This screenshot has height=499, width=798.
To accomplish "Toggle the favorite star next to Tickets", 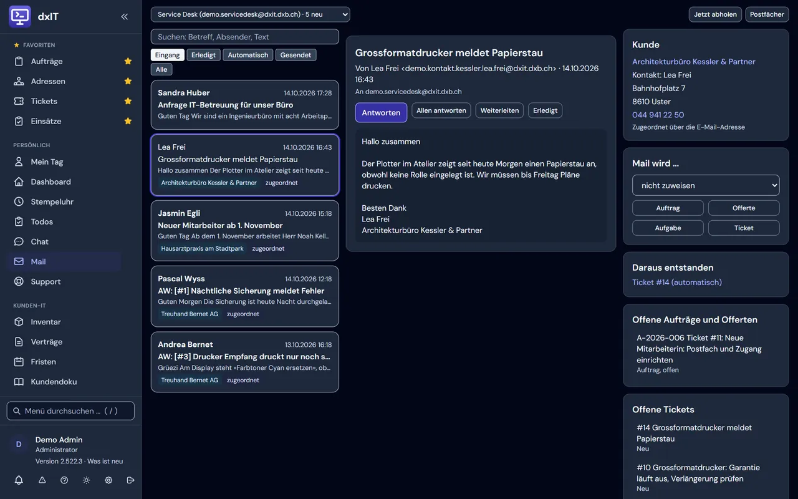I will [128, 101].
